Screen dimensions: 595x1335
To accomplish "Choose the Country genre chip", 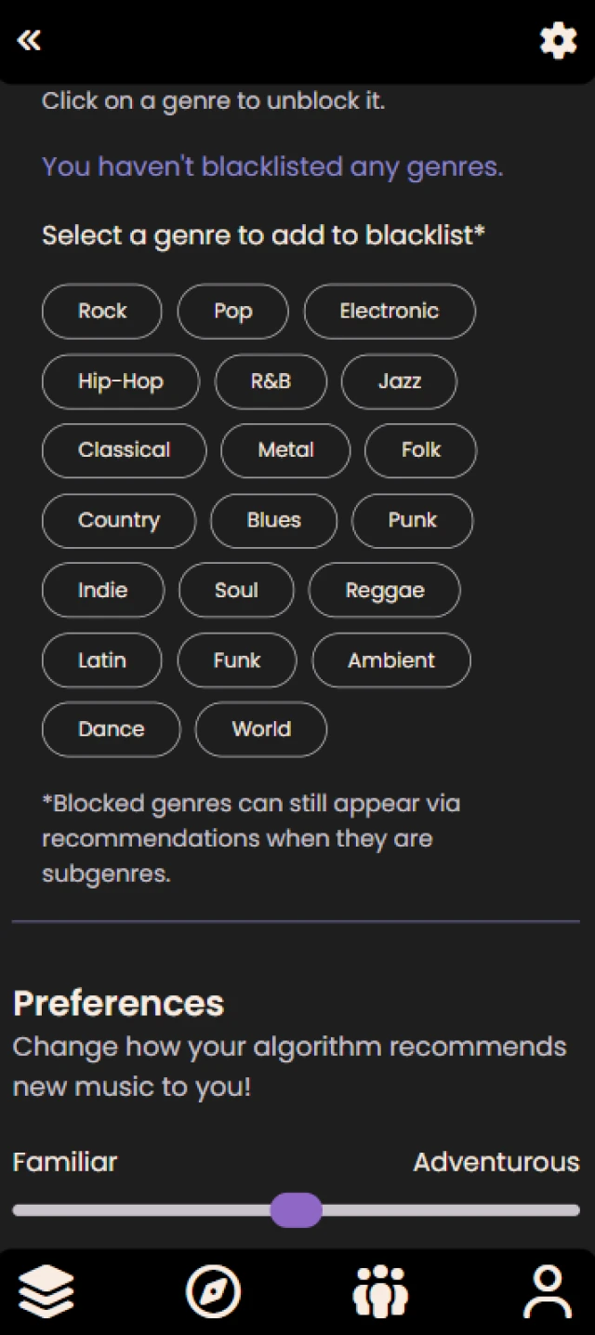I will coord(119,521).
